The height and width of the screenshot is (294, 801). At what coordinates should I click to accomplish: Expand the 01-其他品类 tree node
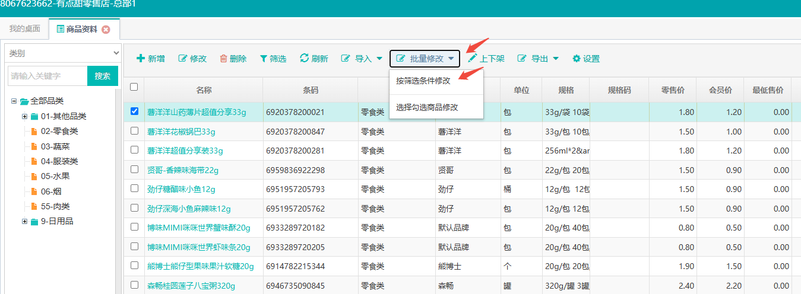(24, 116)
